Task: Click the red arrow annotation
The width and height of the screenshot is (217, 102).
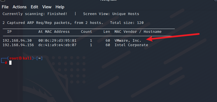Action: coord(173,37)
